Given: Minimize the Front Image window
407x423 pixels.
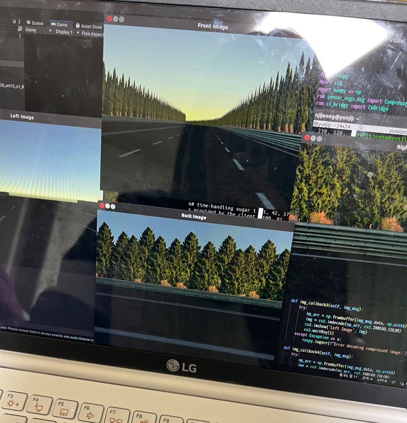Looking at the screenshot, I should pyautogui.click(x=116, y=19).
